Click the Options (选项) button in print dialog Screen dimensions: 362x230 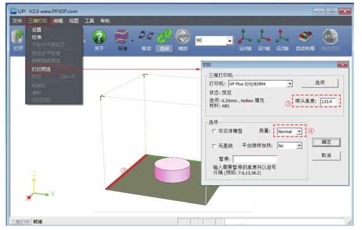[320, 83]
